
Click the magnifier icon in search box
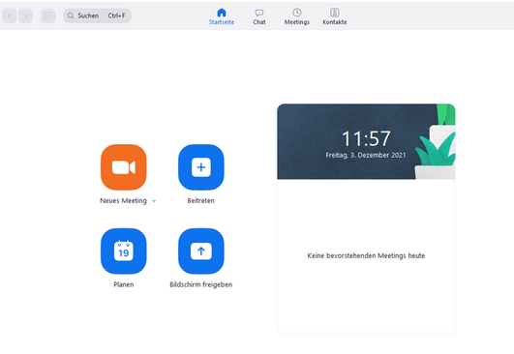tap(71, 15)
